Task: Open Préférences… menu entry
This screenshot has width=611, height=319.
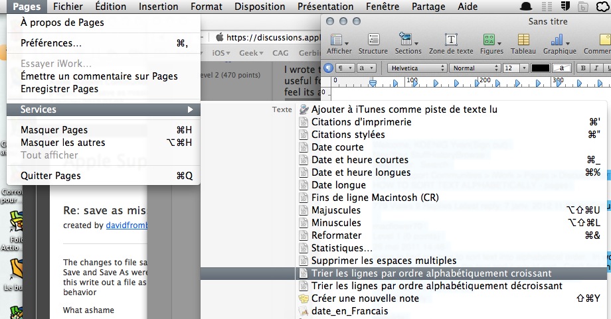Action: pyautogui.click(x=104, y=43)
